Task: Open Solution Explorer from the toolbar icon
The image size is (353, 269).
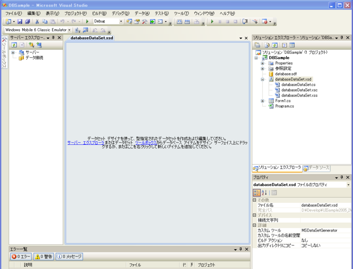Action: click(129, 22)
